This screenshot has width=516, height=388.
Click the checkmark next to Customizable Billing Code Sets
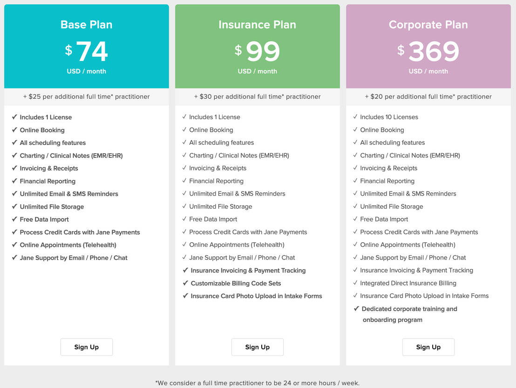pyautogui.click(x=185, y=283)
